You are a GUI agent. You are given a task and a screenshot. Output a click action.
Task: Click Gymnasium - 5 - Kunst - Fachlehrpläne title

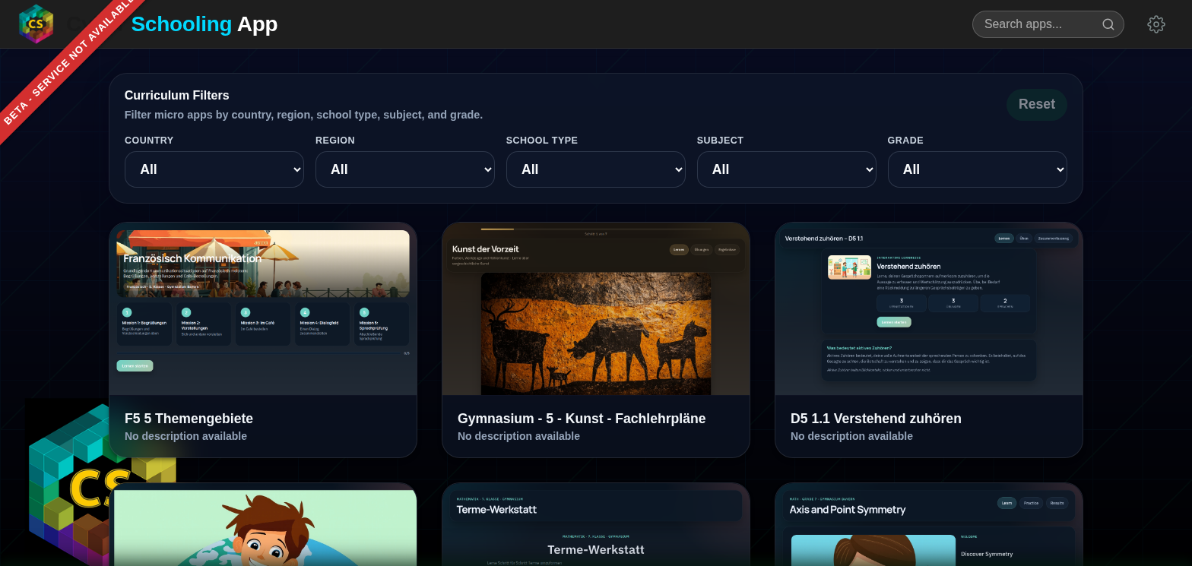[582, 419]
